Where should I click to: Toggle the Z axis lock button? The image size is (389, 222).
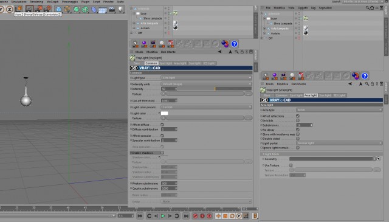(x=10, y=10)
